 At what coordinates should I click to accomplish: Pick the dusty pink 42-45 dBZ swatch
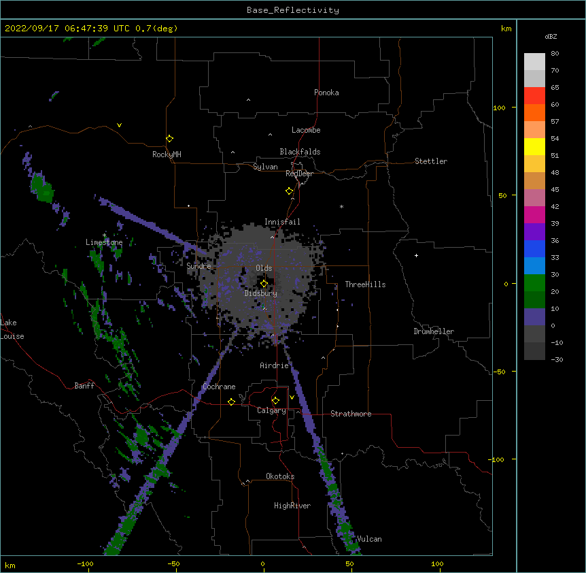pos(534,198)
